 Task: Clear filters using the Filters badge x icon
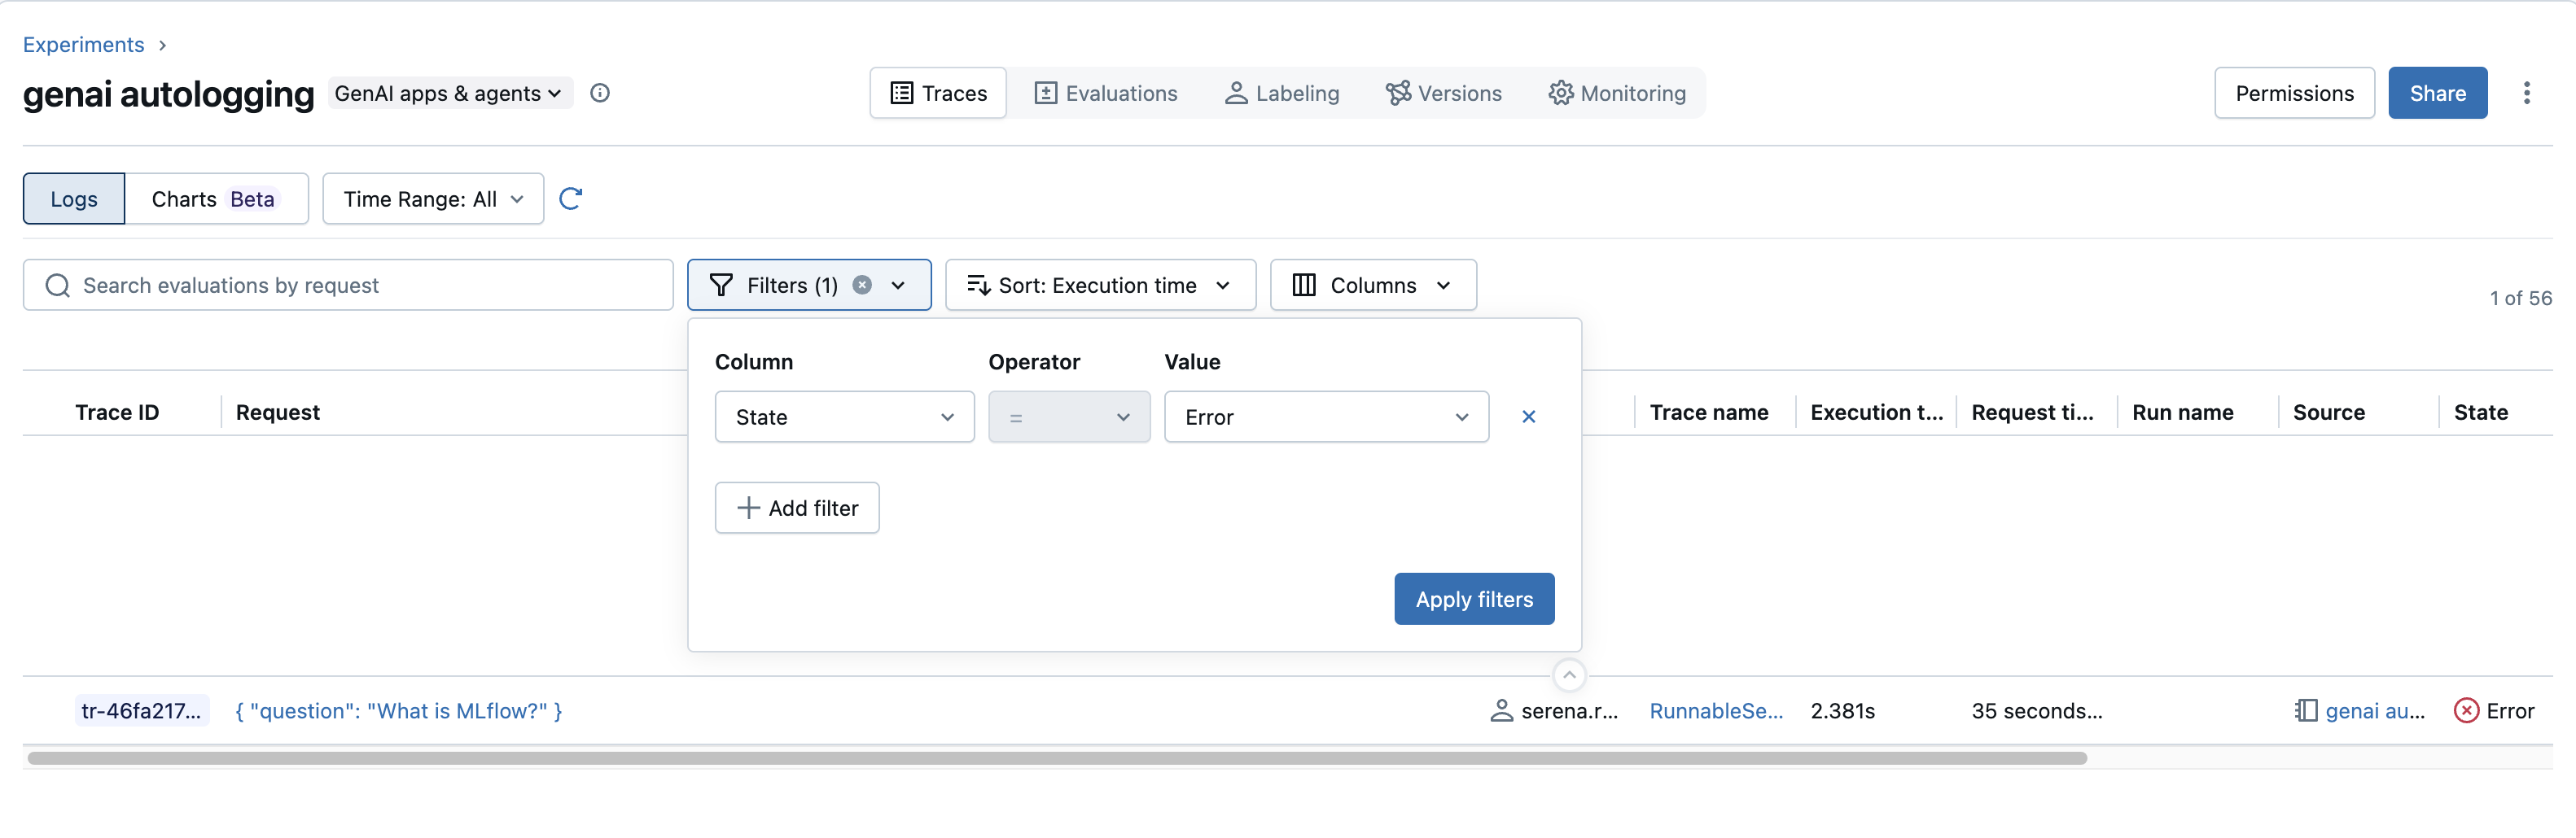[x=862, y=285]
